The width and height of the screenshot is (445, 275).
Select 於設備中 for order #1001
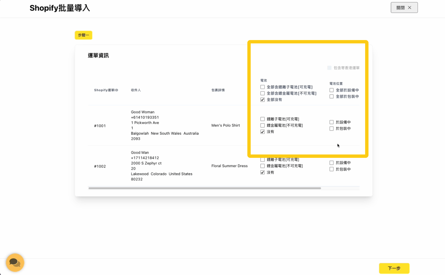[332, 122]
